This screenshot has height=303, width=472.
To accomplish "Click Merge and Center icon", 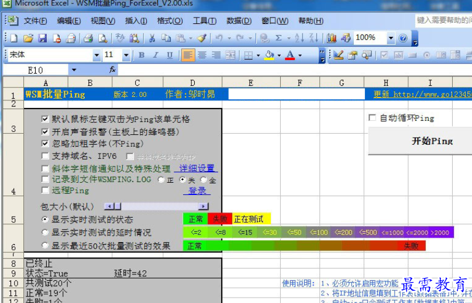I will [x=230, y=55].
